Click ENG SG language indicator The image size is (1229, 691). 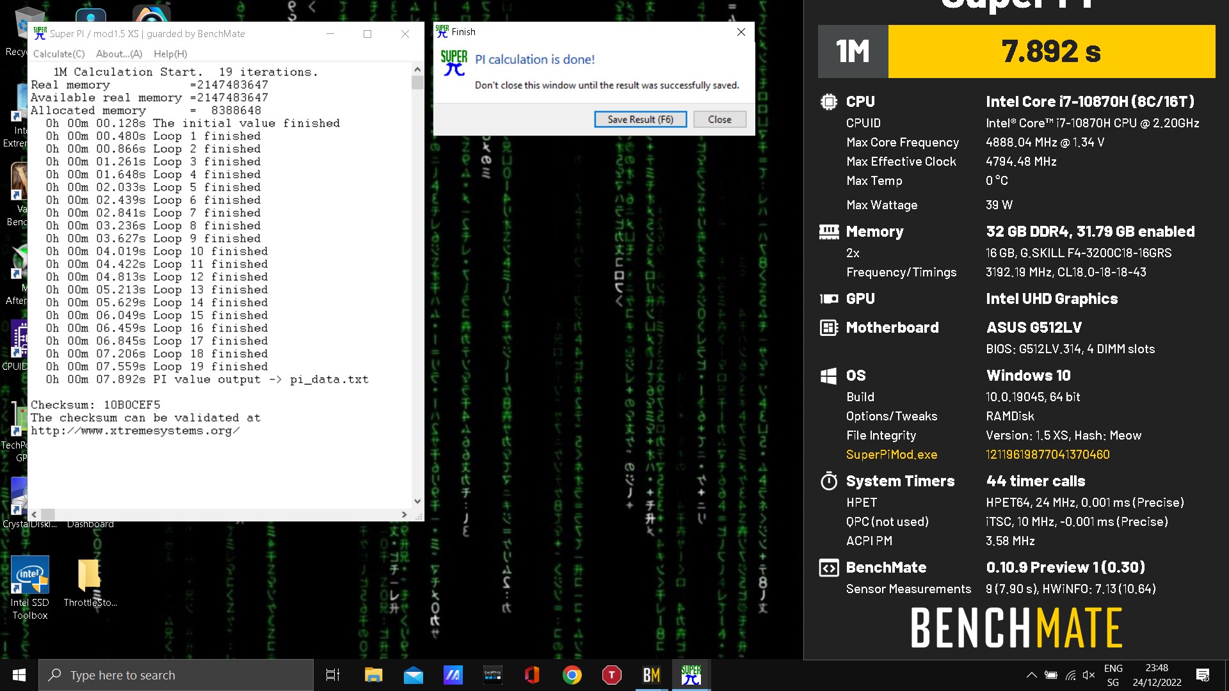pos(1113,675)
